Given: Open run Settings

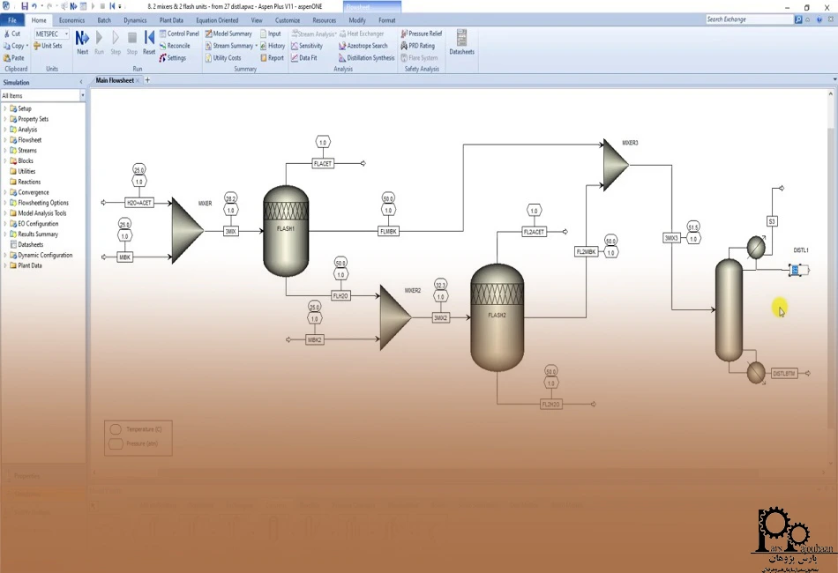Looking at the screenshot, I should point(173,57).
